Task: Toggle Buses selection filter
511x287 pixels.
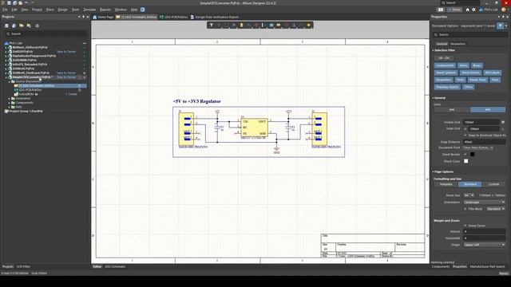Action: 477,65
